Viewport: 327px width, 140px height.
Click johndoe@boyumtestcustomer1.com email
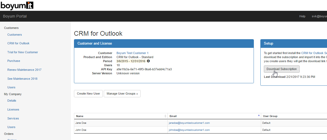tap(189, 130)
